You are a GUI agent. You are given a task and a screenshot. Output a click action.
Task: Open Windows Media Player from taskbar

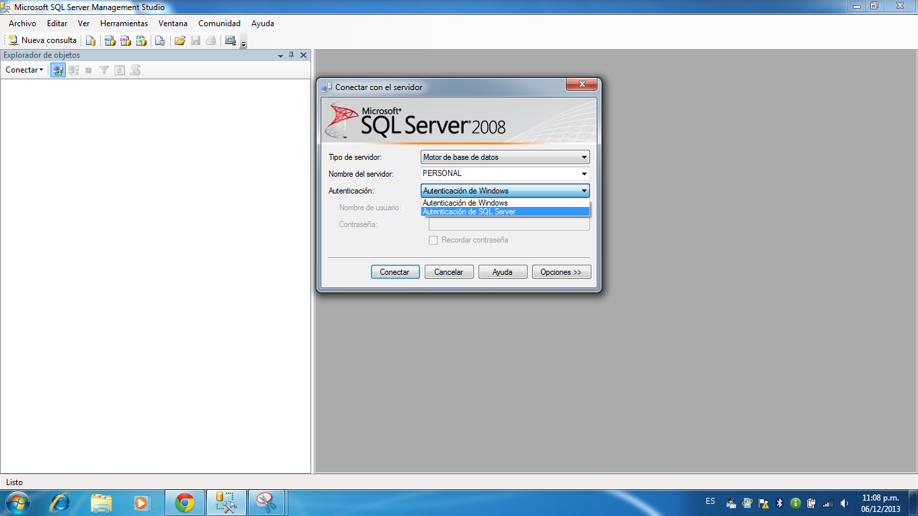pos(142,503)
